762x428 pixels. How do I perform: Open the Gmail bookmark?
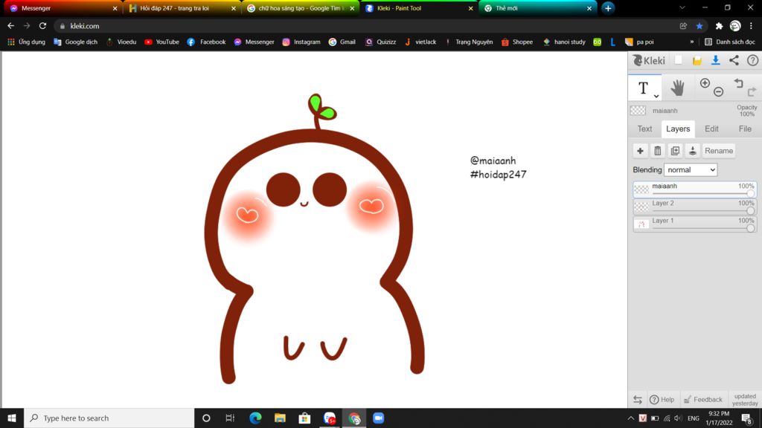click(x=342, y=42)
